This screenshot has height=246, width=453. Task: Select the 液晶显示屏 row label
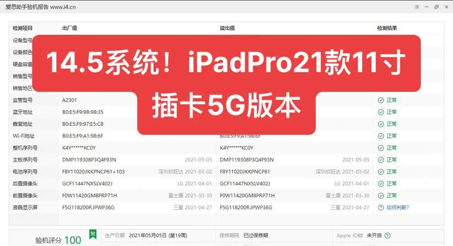(x=25, y=207)
